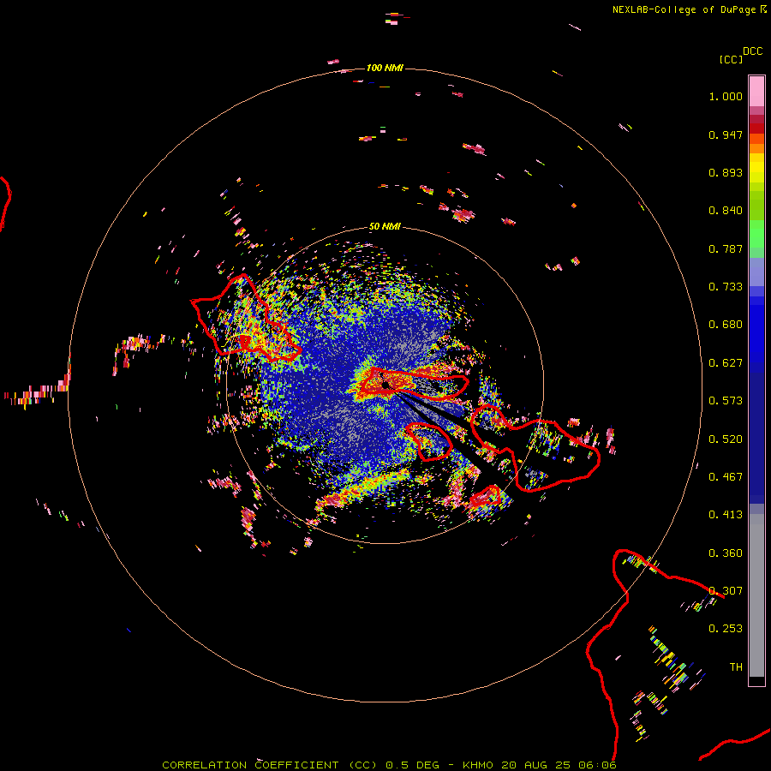Click the black radar site dot at center

(385, 385)
